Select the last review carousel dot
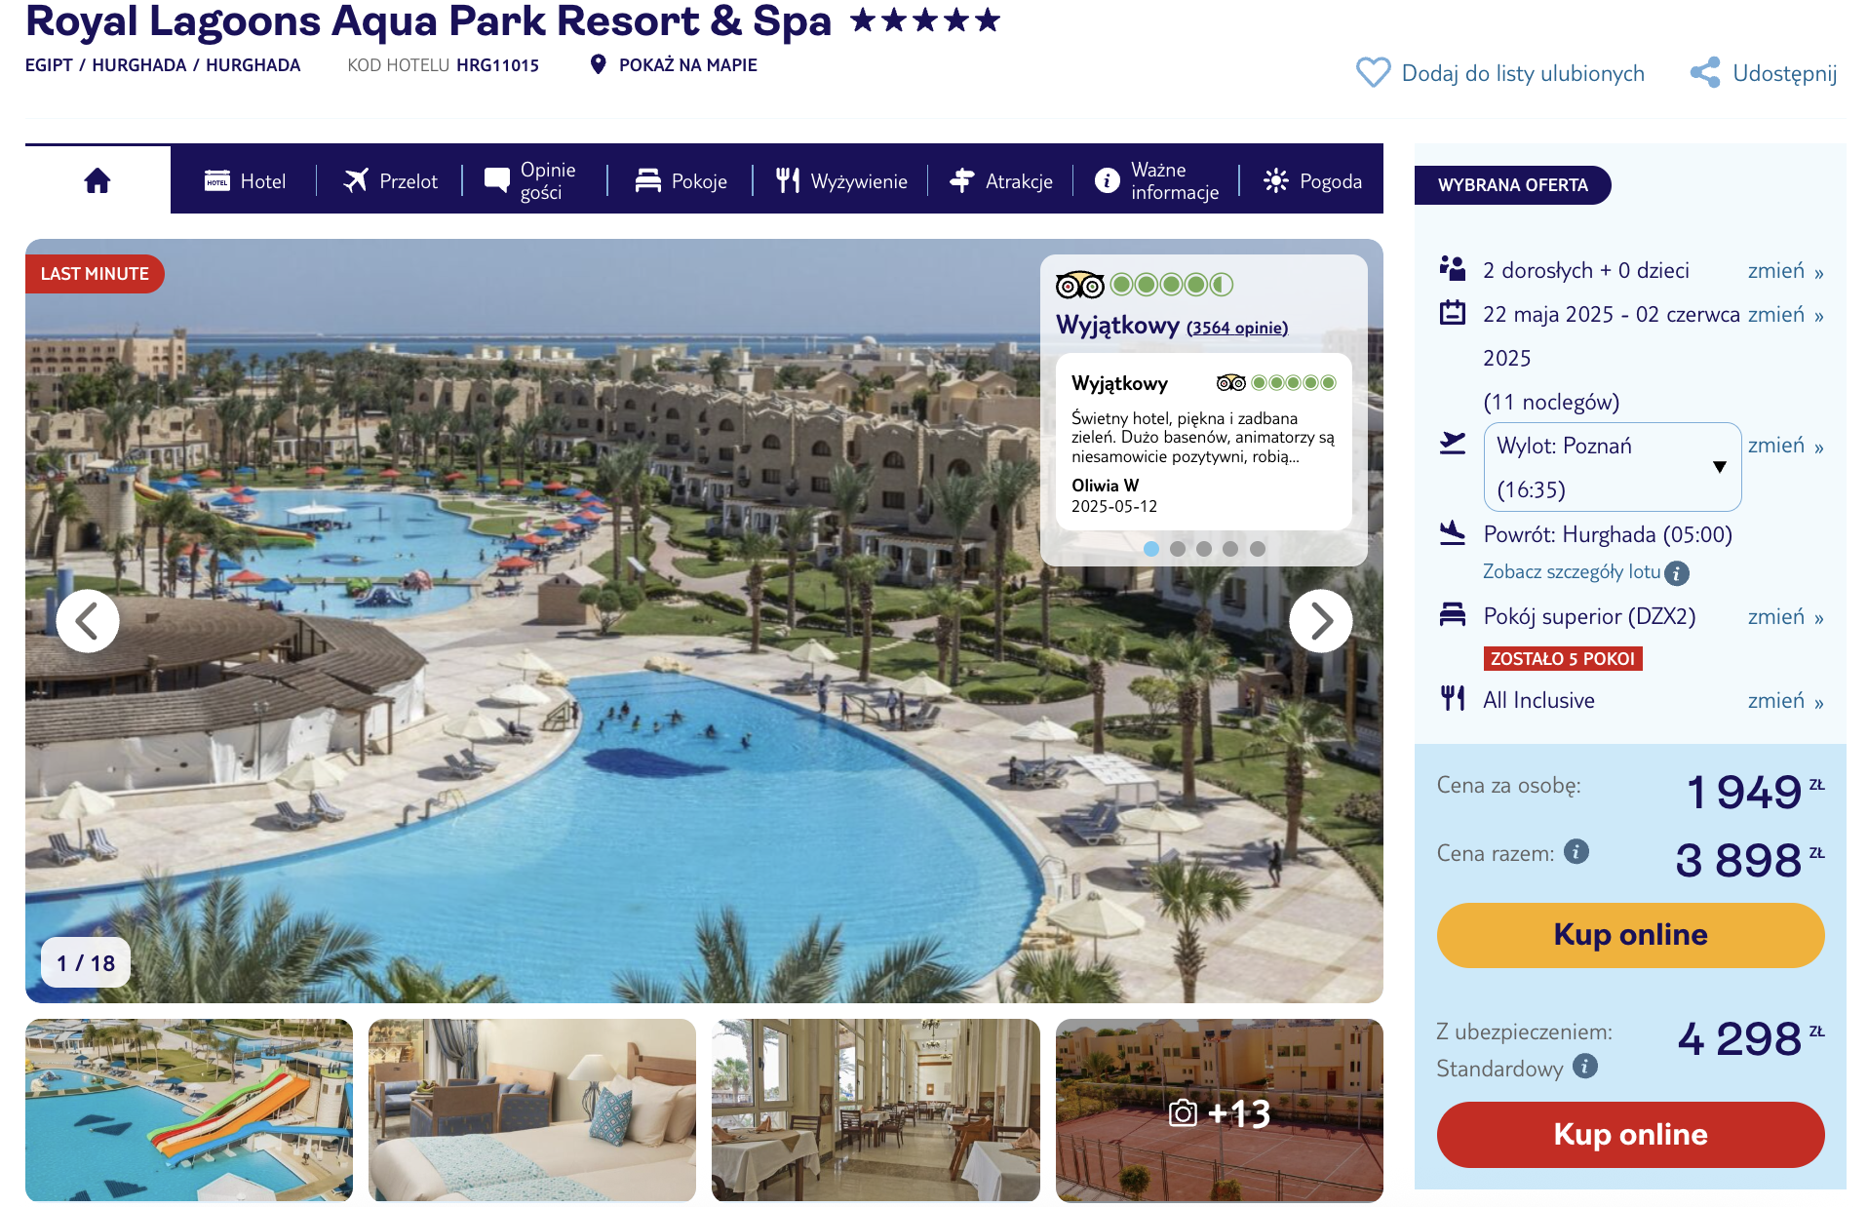1868x1207 pixels. pyautogui.click(x=1258, y=549)
